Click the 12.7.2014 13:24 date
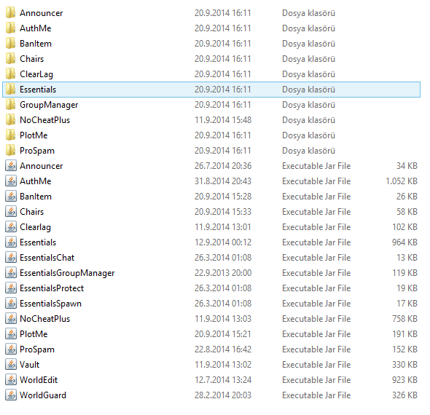The height and width of the screenshot is (415, 430). click(223, 380)
